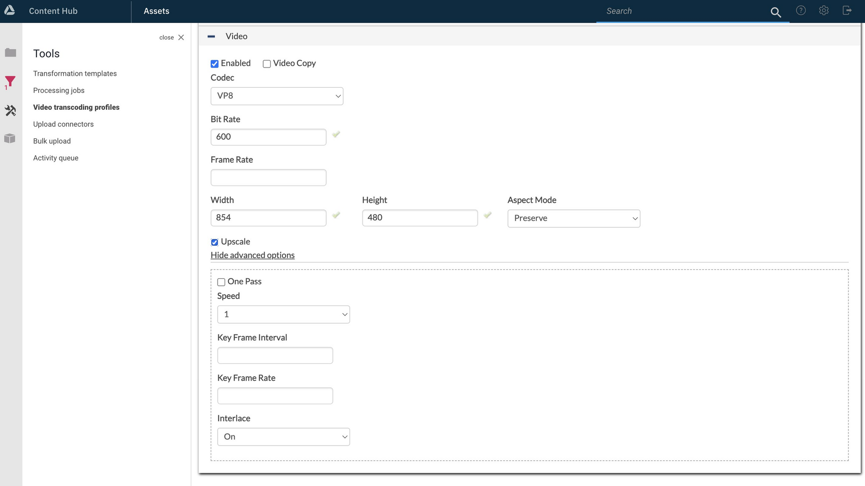Close the Tools panel

172,38
